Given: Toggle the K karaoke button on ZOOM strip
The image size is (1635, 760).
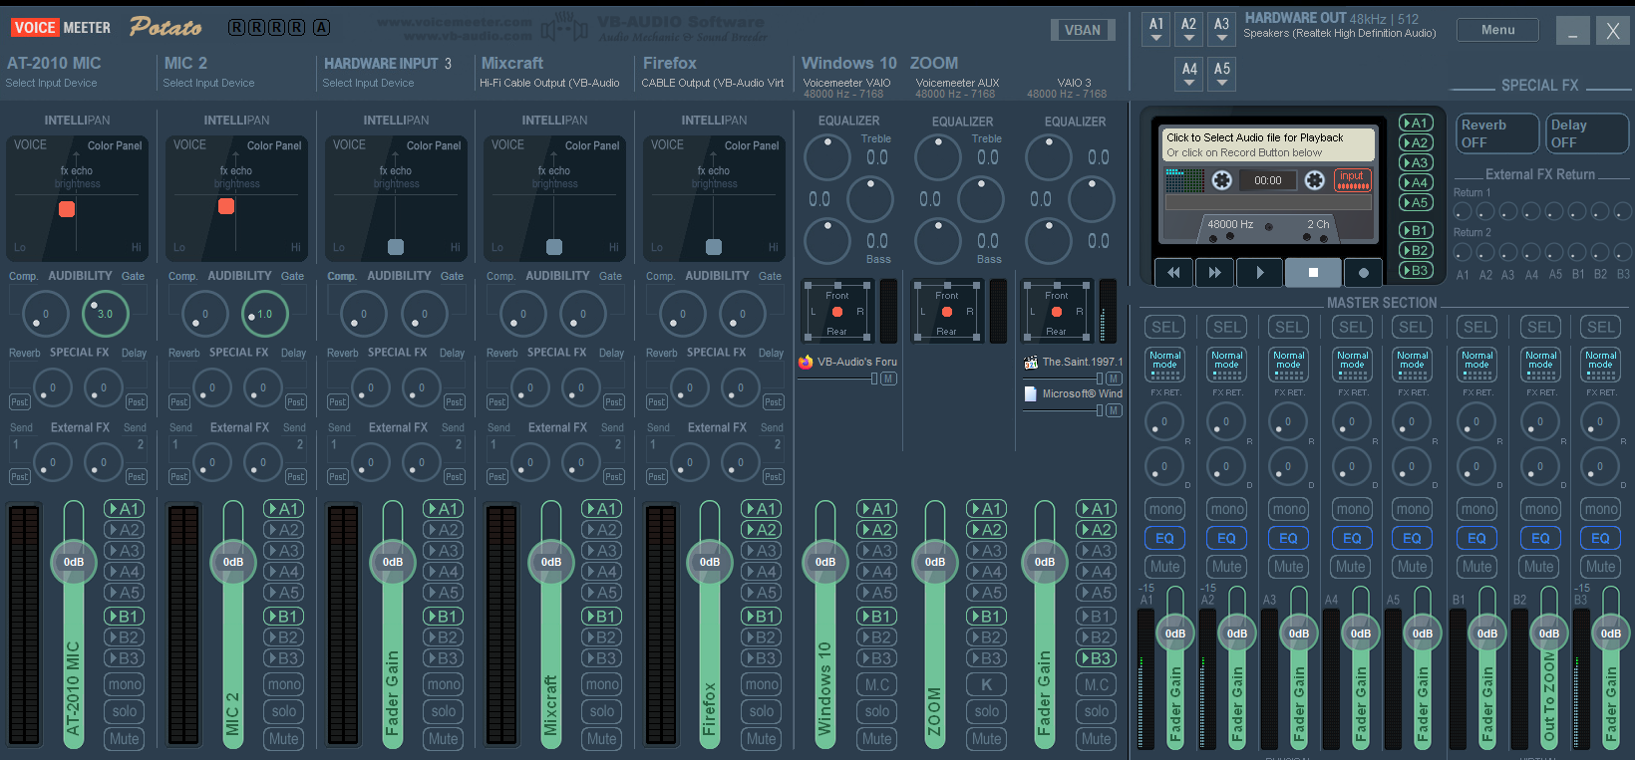Looking at the screenshot, I should pyautogui.click(x=987, y=684).
